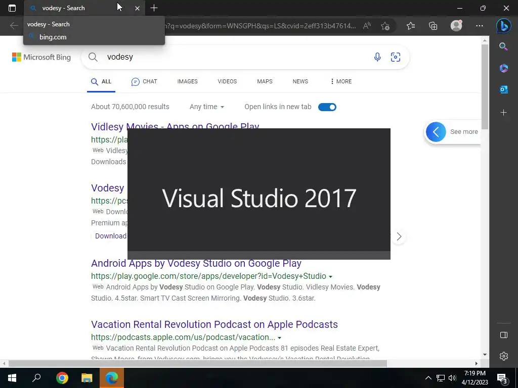The width and height of the screenshot is (518, 388).
Task: Open the Windows Start menu
Action: tap(12, 378)
